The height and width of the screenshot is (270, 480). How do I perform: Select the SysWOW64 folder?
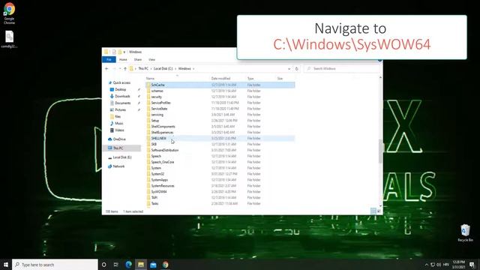158,192
